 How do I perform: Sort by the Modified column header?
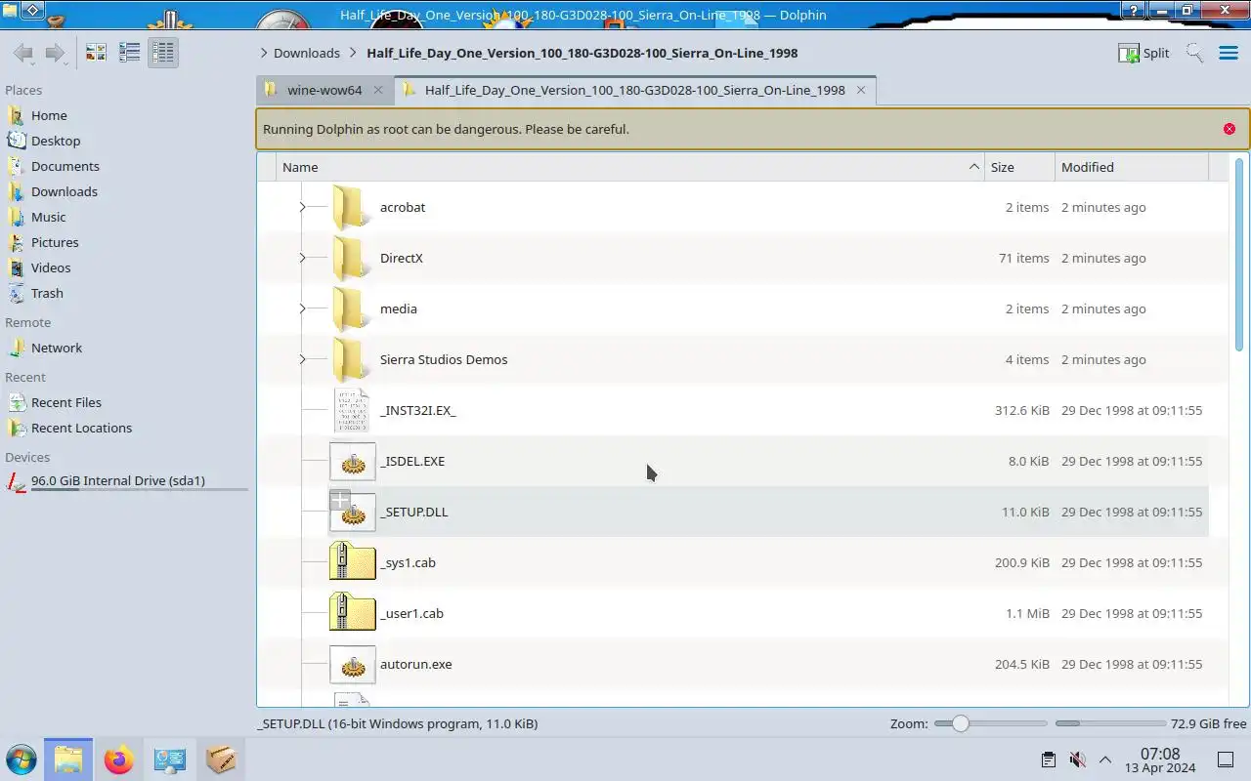[x=1132, y=167]
